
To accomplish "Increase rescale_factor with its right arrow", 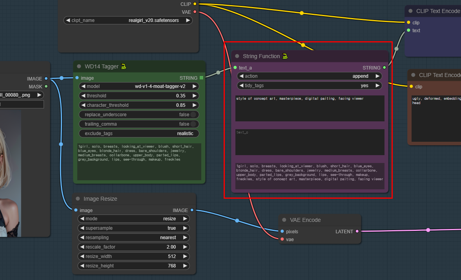I will (x=185, y=247).
